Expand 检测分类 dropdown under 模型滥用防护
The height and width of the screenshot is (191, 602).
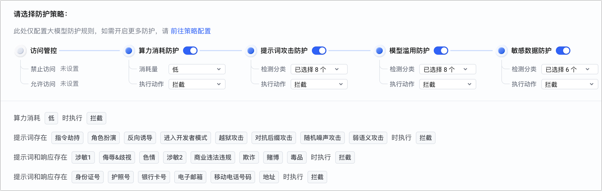[x=447, y=69]
